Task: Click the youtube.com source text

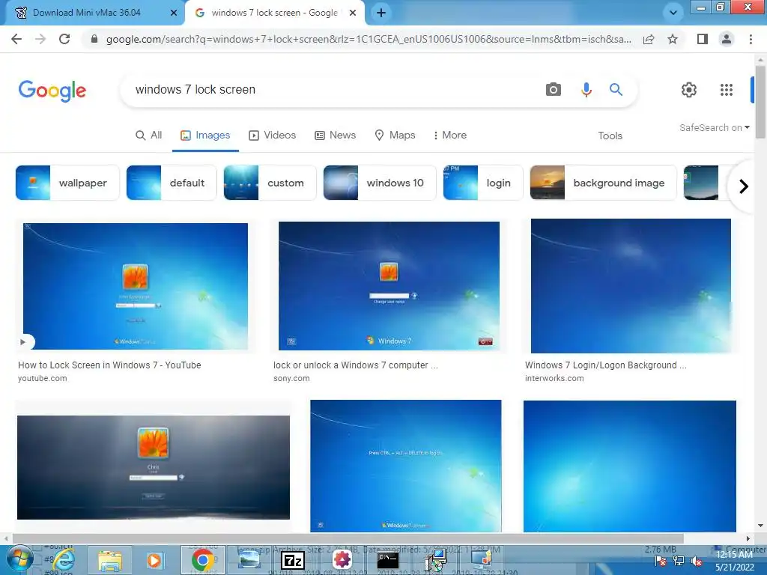Action: tap(43, 378)
